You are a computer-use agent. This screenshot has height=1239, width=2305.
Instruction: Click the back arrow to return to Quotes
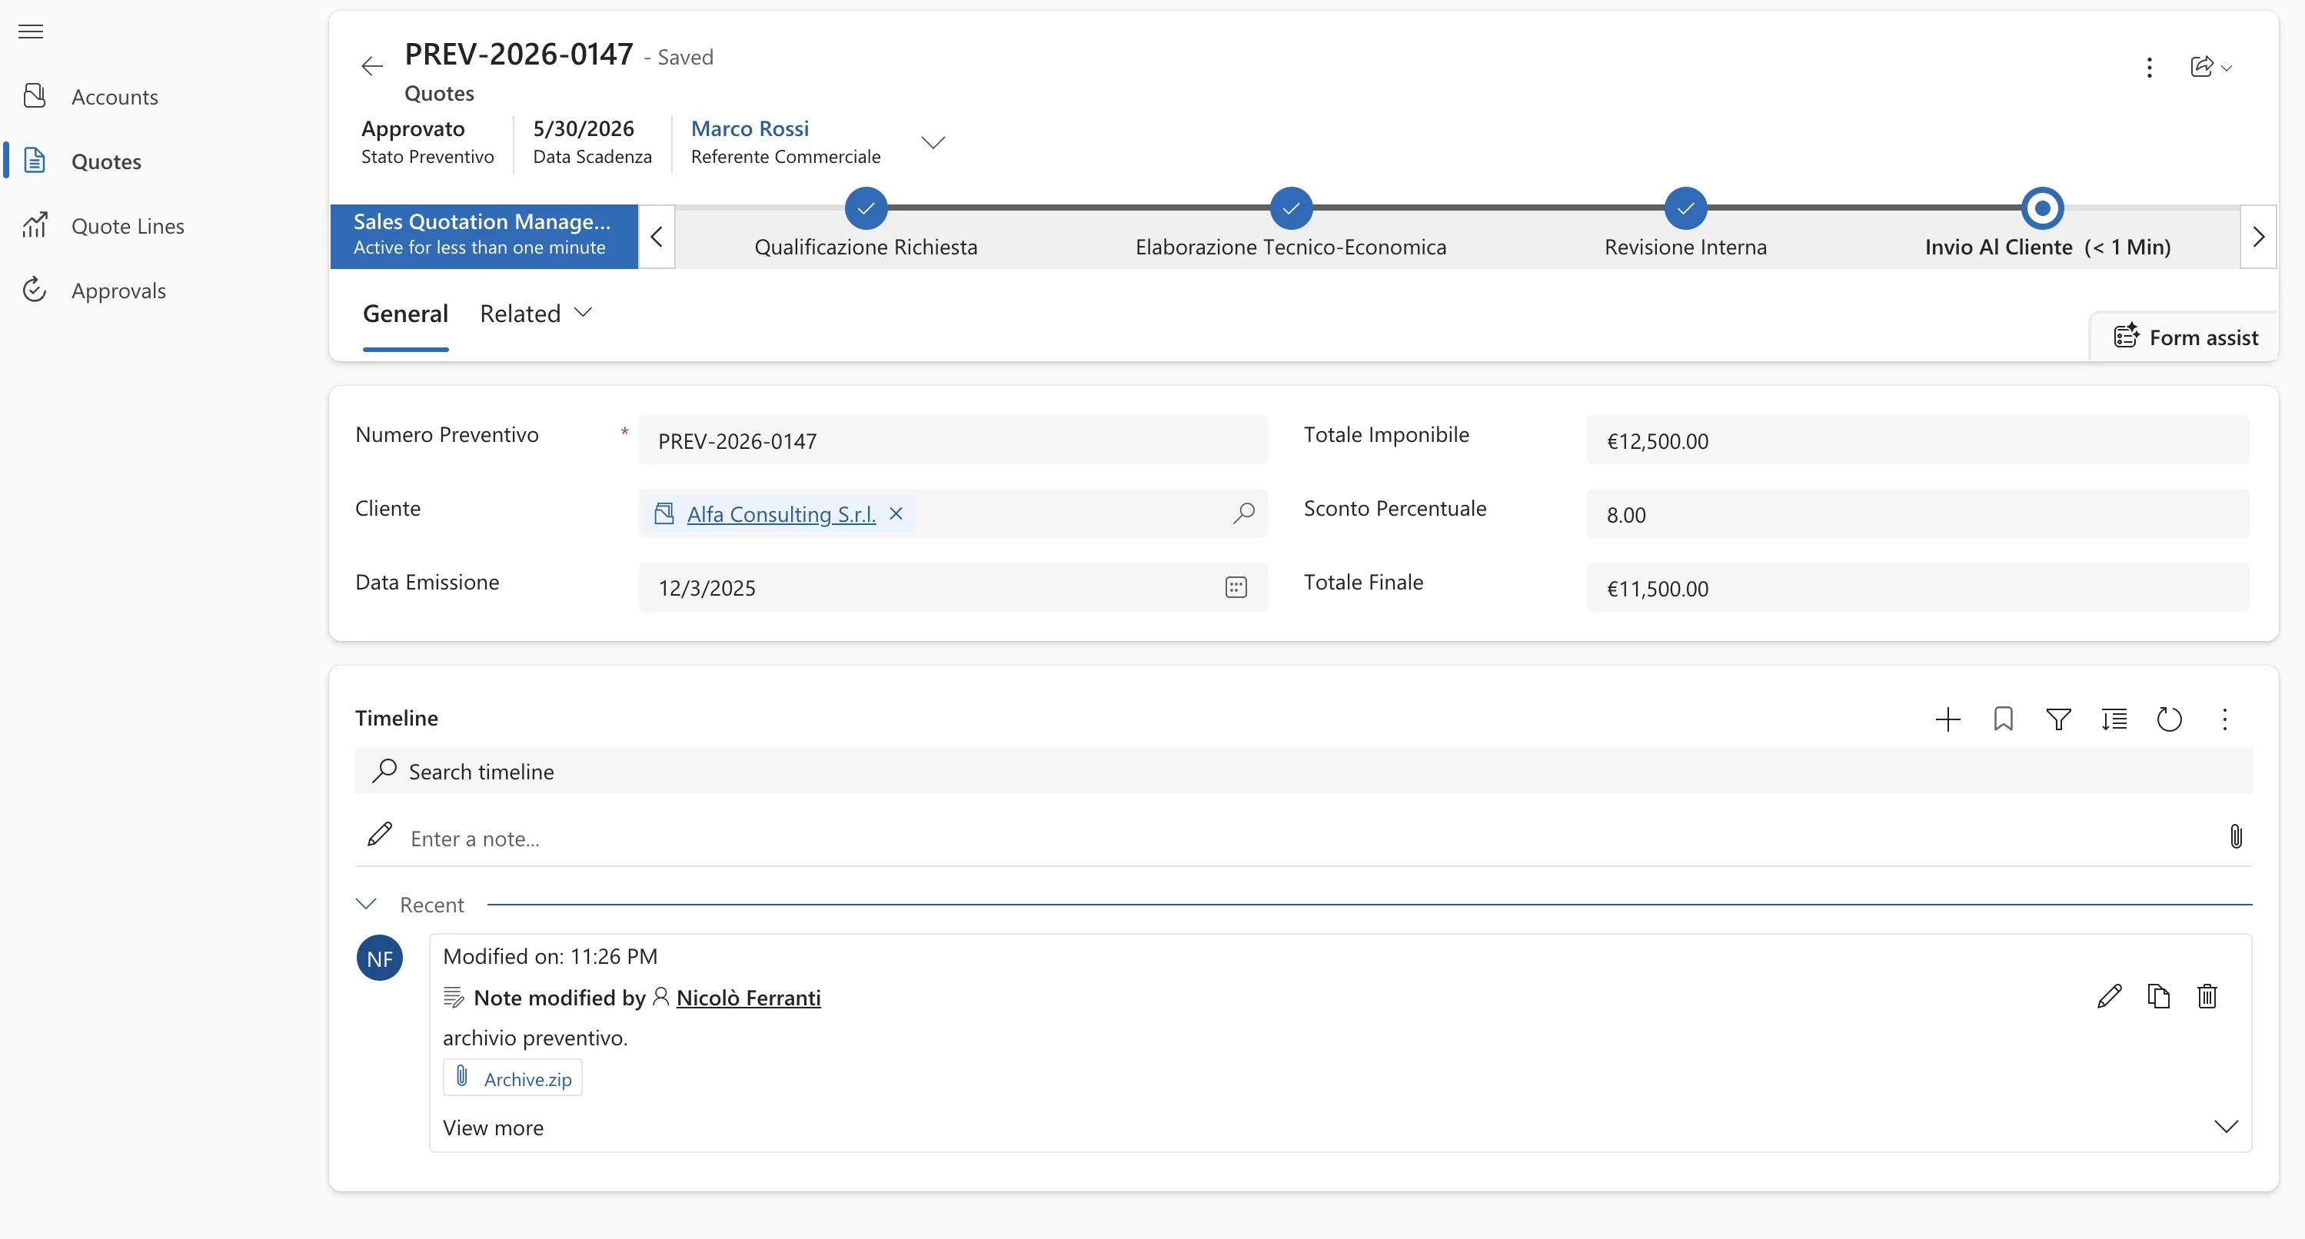(371, 65)
